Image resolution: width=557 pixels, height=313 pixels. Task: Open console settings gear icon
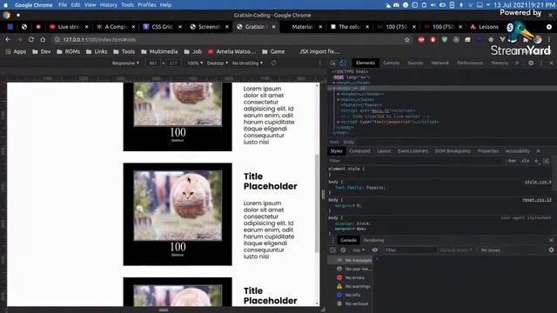[551, 250]
